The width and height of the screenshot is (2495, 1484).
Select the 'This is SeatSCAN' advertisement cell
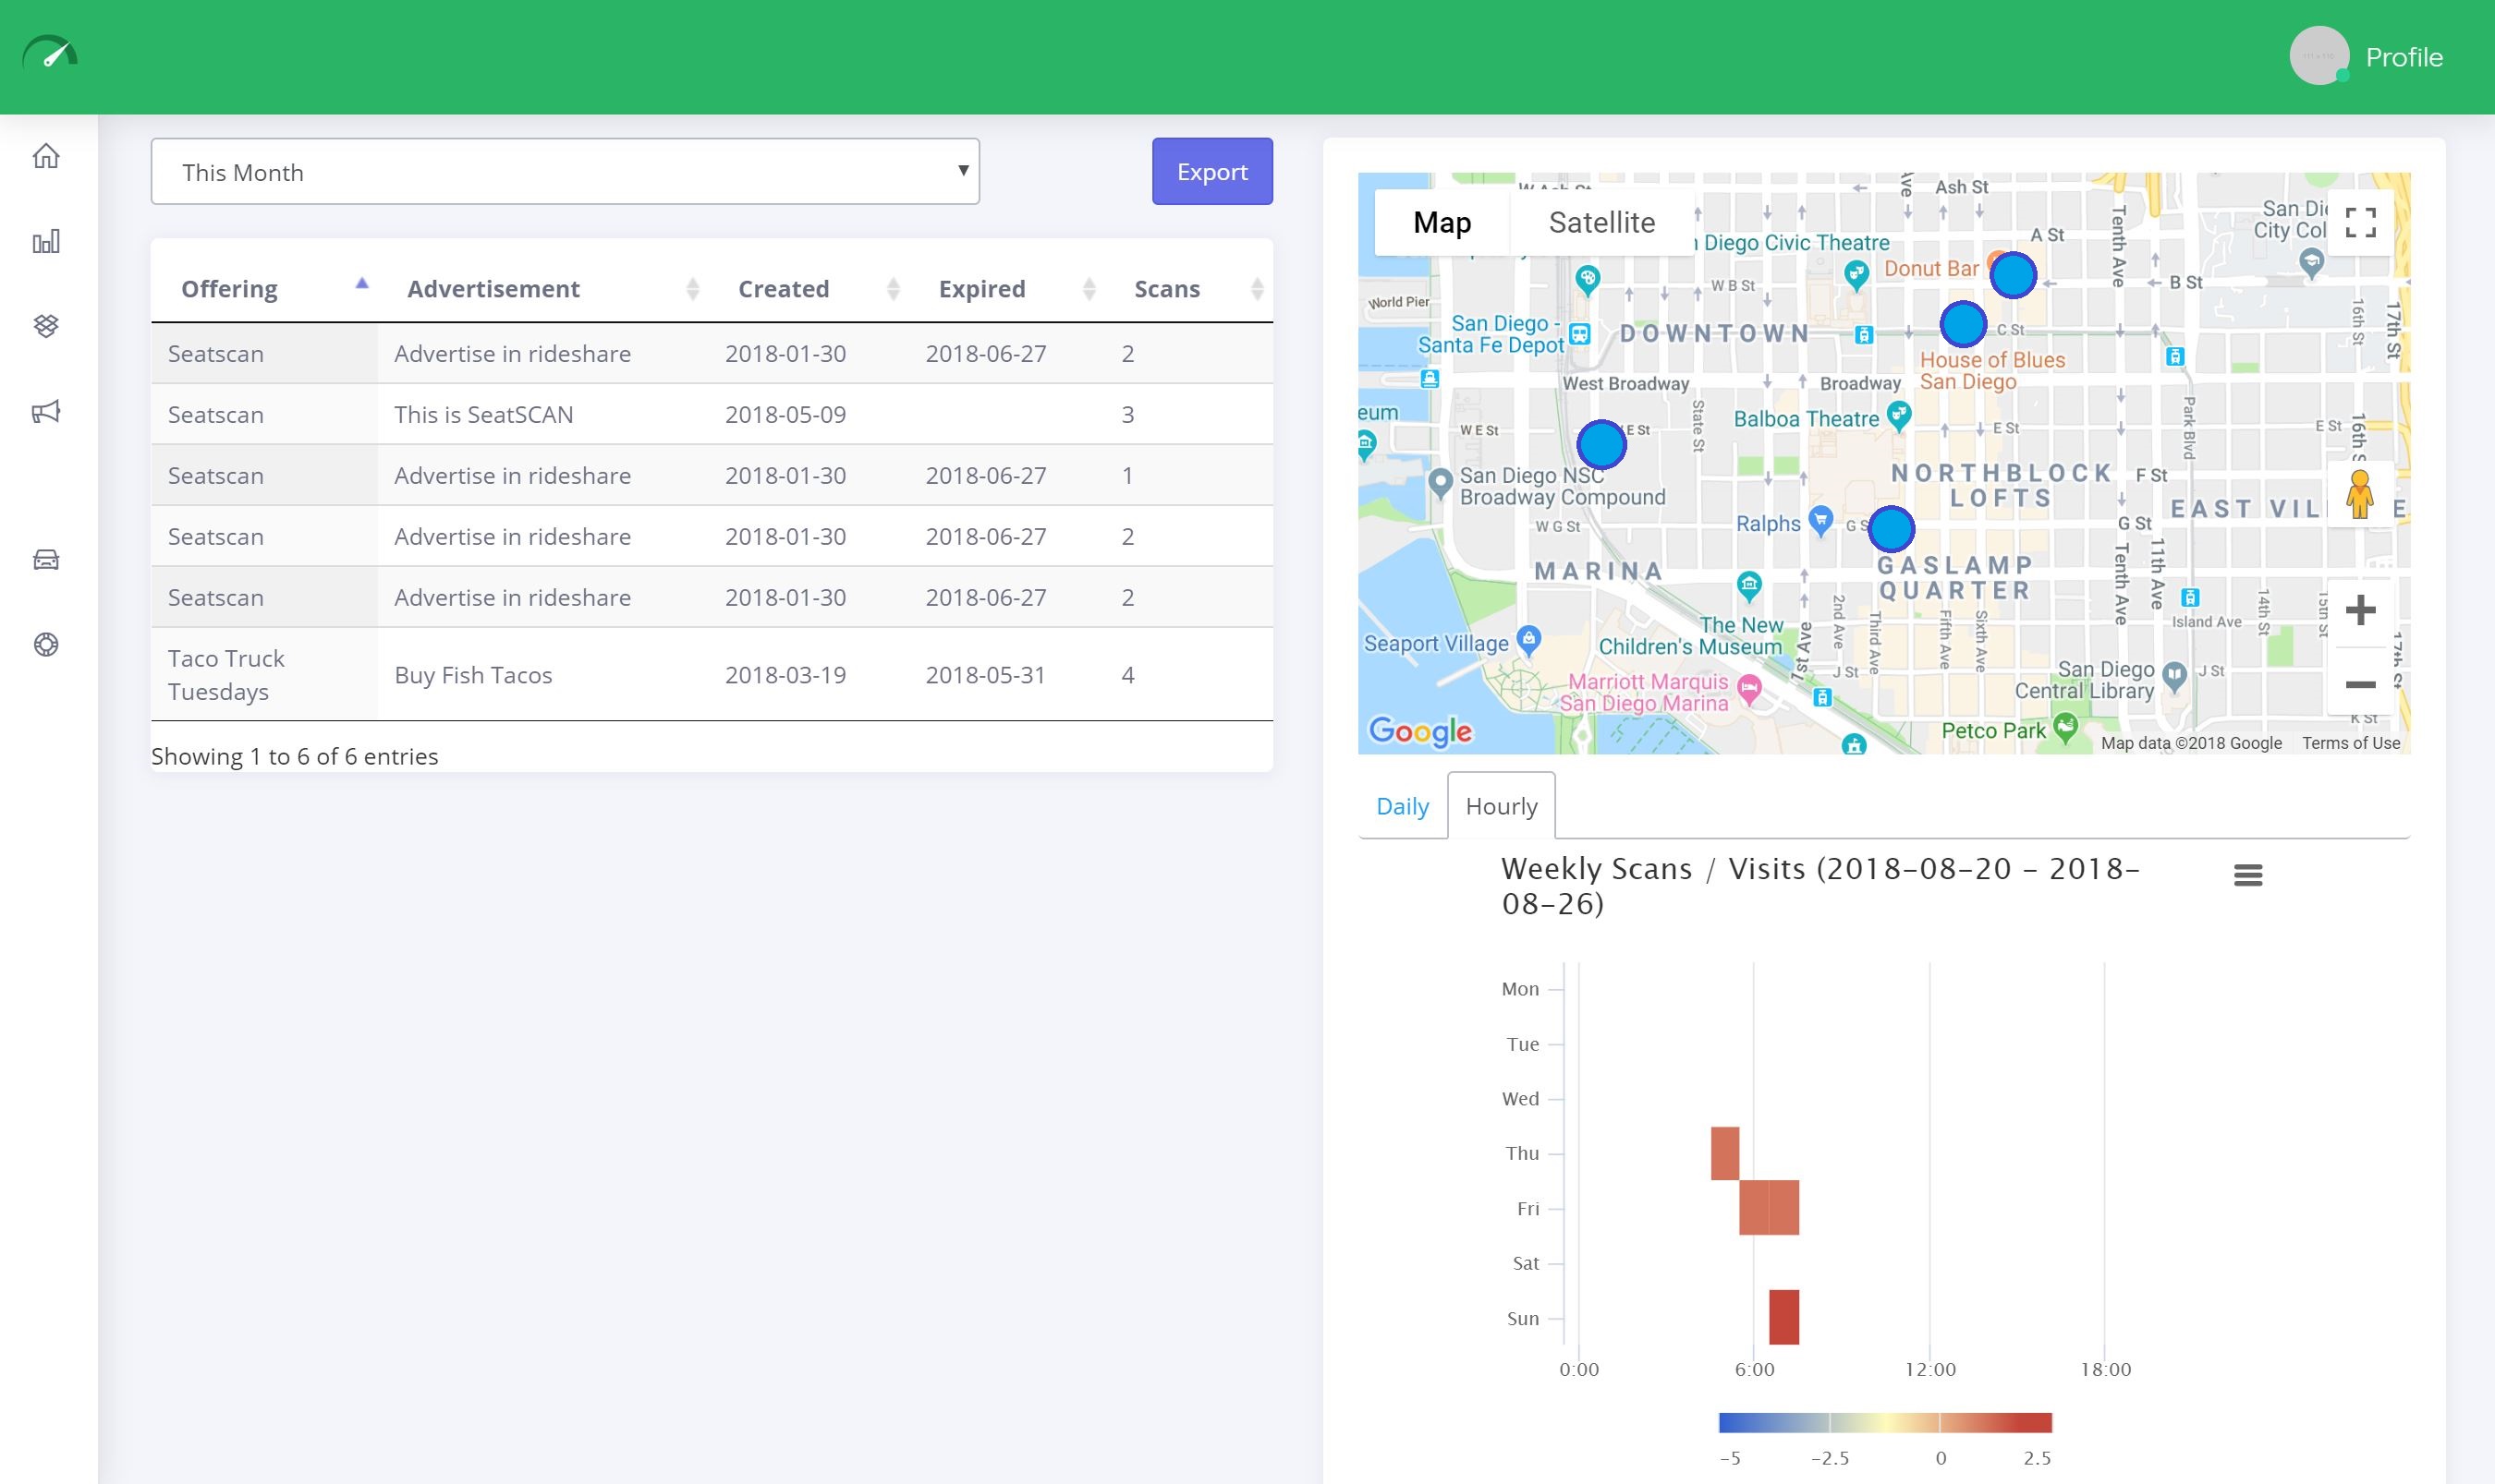pos(543,414)
